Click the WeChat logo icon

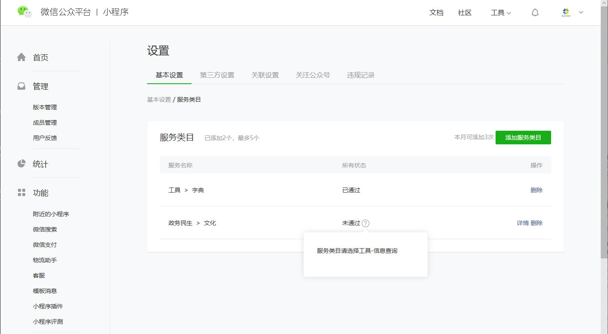(x=25, y=12)
